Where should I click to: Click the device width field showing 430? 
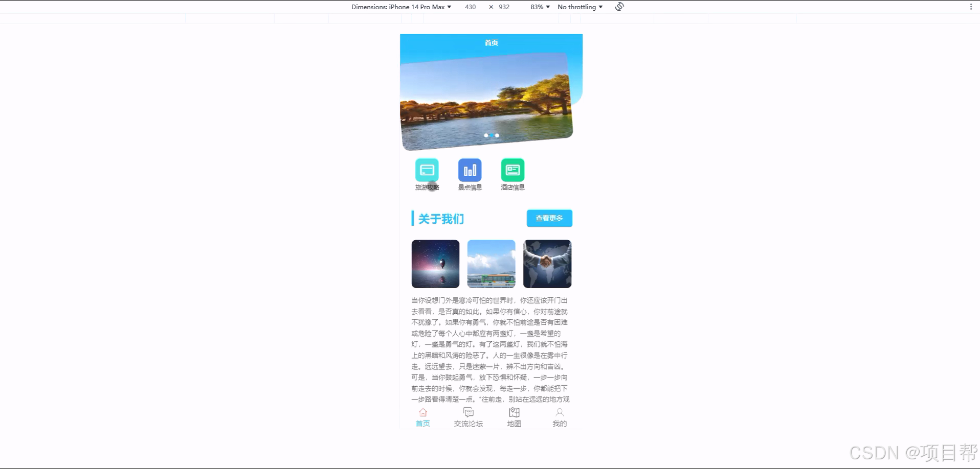(x=470, y=7)
